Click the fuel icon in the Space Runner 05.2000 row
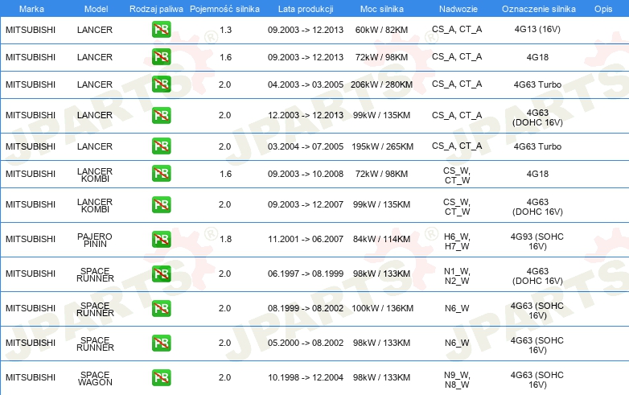 click(161, 343)
